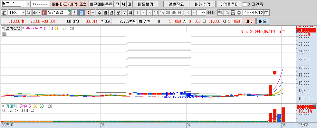
Task: Click the exclamation mark info icon
Action: point(75,13)
